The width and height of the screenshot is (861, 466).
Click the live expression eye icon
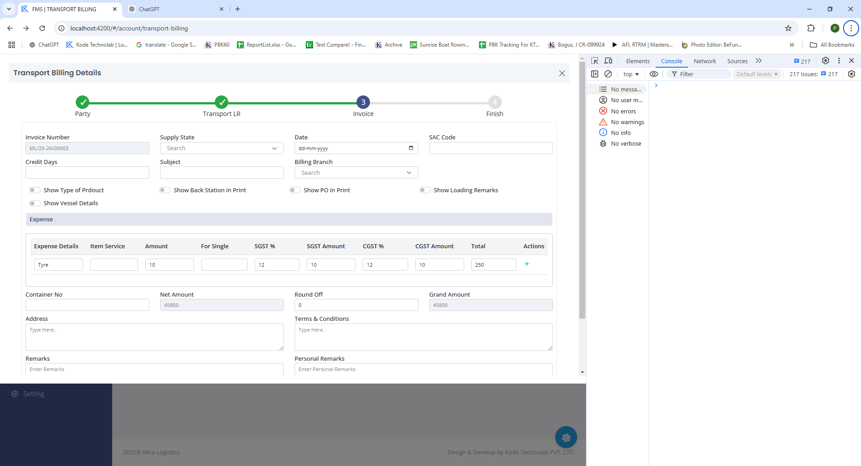[654, 74]
